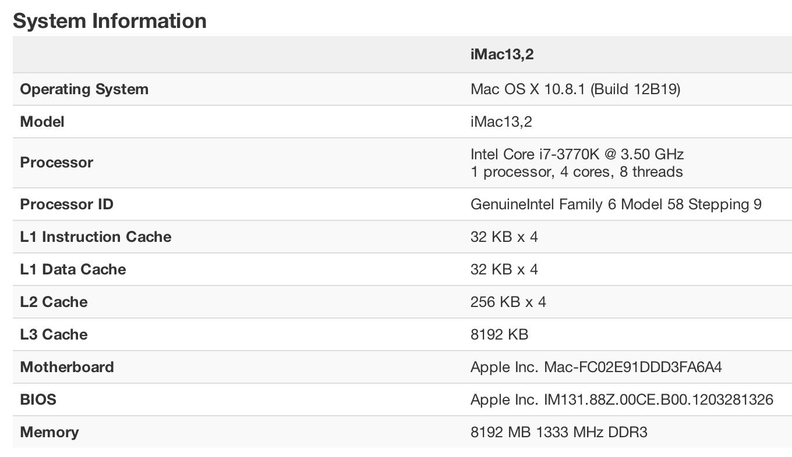Click the L1 Data Cache label
792x457 pixels.
tap(73, 269)
